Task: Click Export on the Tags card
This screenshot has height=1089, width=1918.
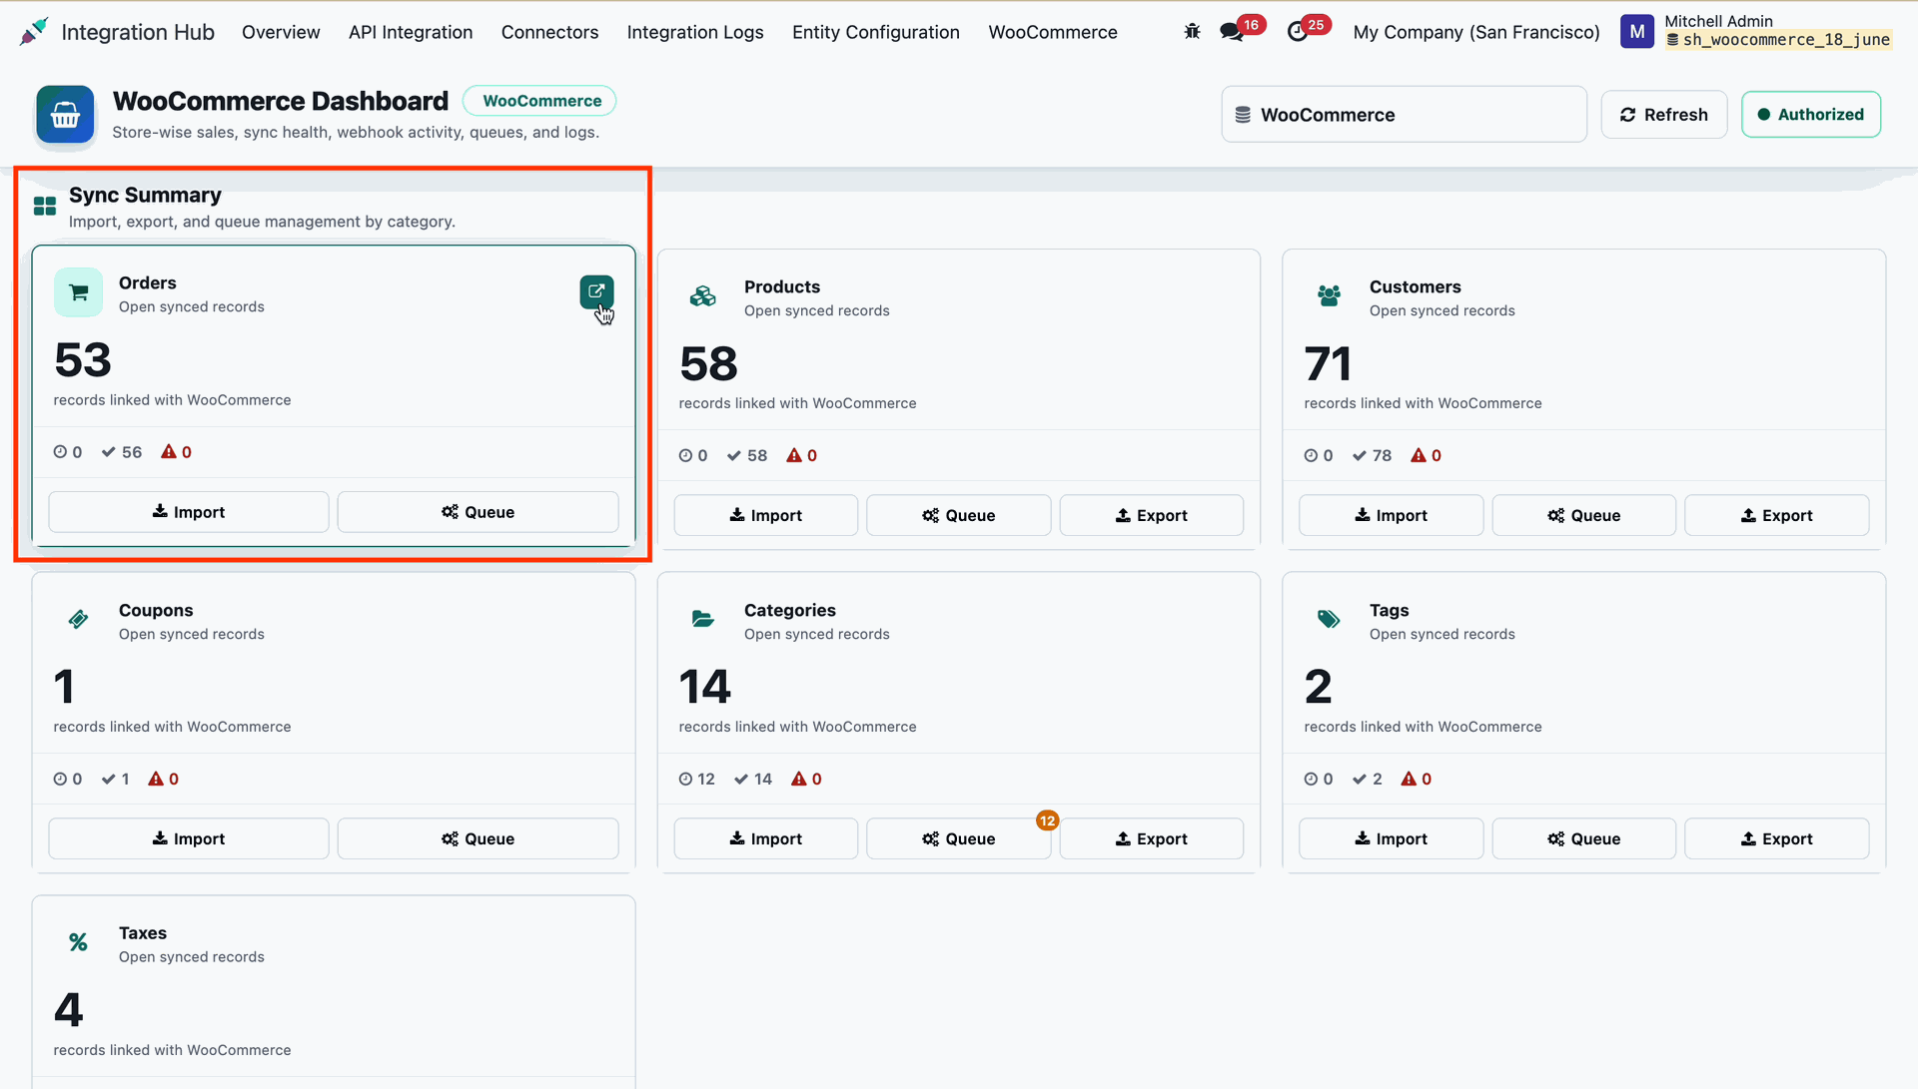Action: (x=1777, y=839)
